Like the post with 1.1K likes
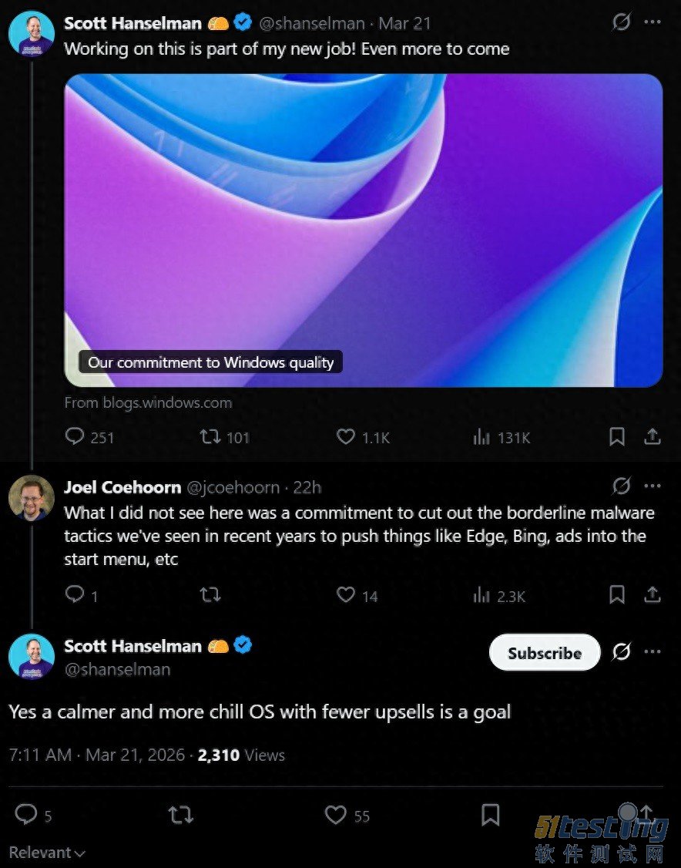 click(x=347, y=437)
